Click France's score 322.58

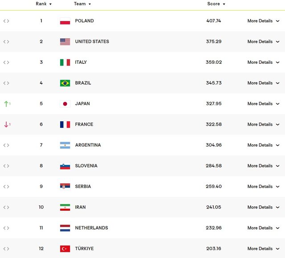(214, 124)
